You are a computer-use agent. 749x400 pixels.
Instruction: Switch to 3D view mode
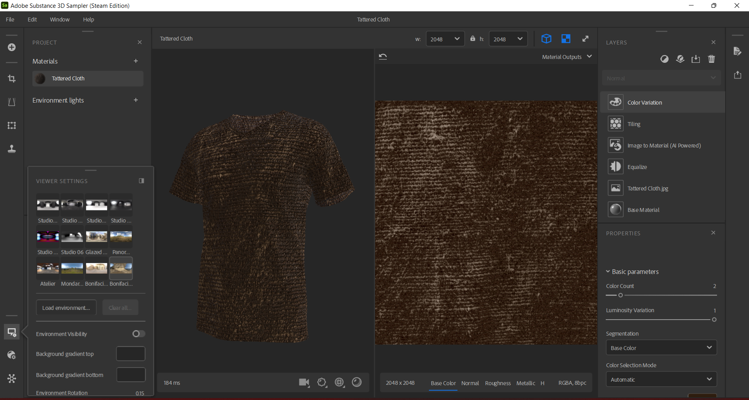point(546,39)
